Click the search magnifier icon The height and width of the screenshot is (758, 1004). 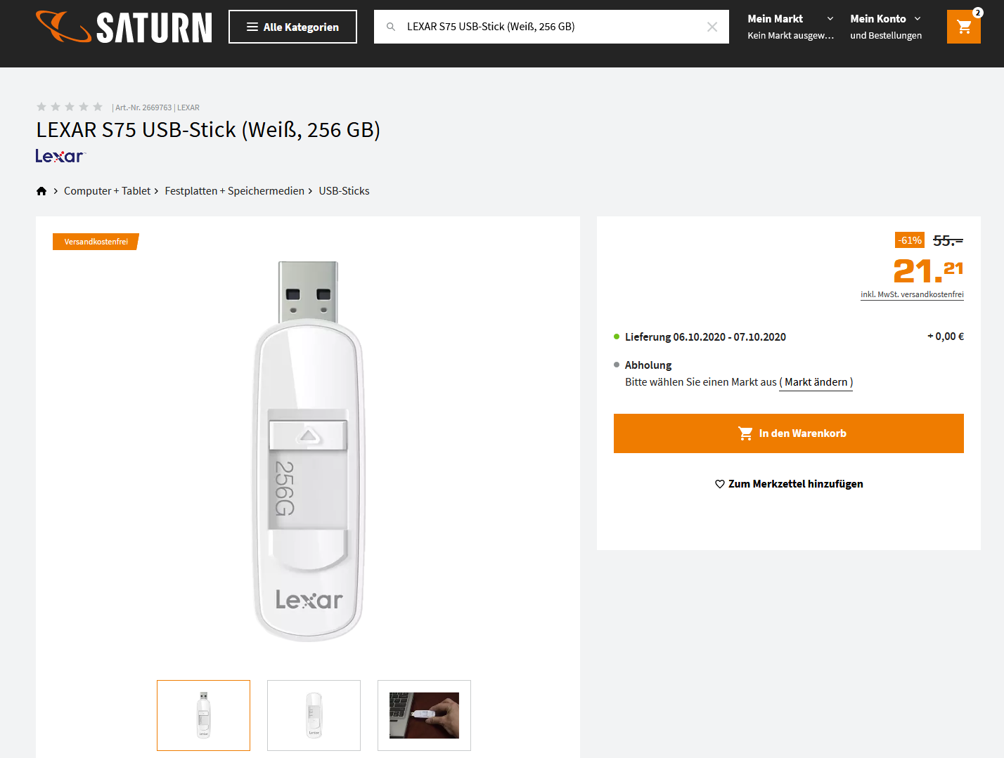click(391, 27)
